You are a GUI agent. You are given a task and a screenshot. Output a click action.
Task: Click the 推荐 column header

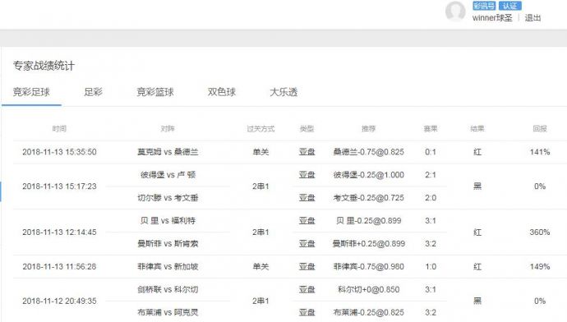(368, 129)
